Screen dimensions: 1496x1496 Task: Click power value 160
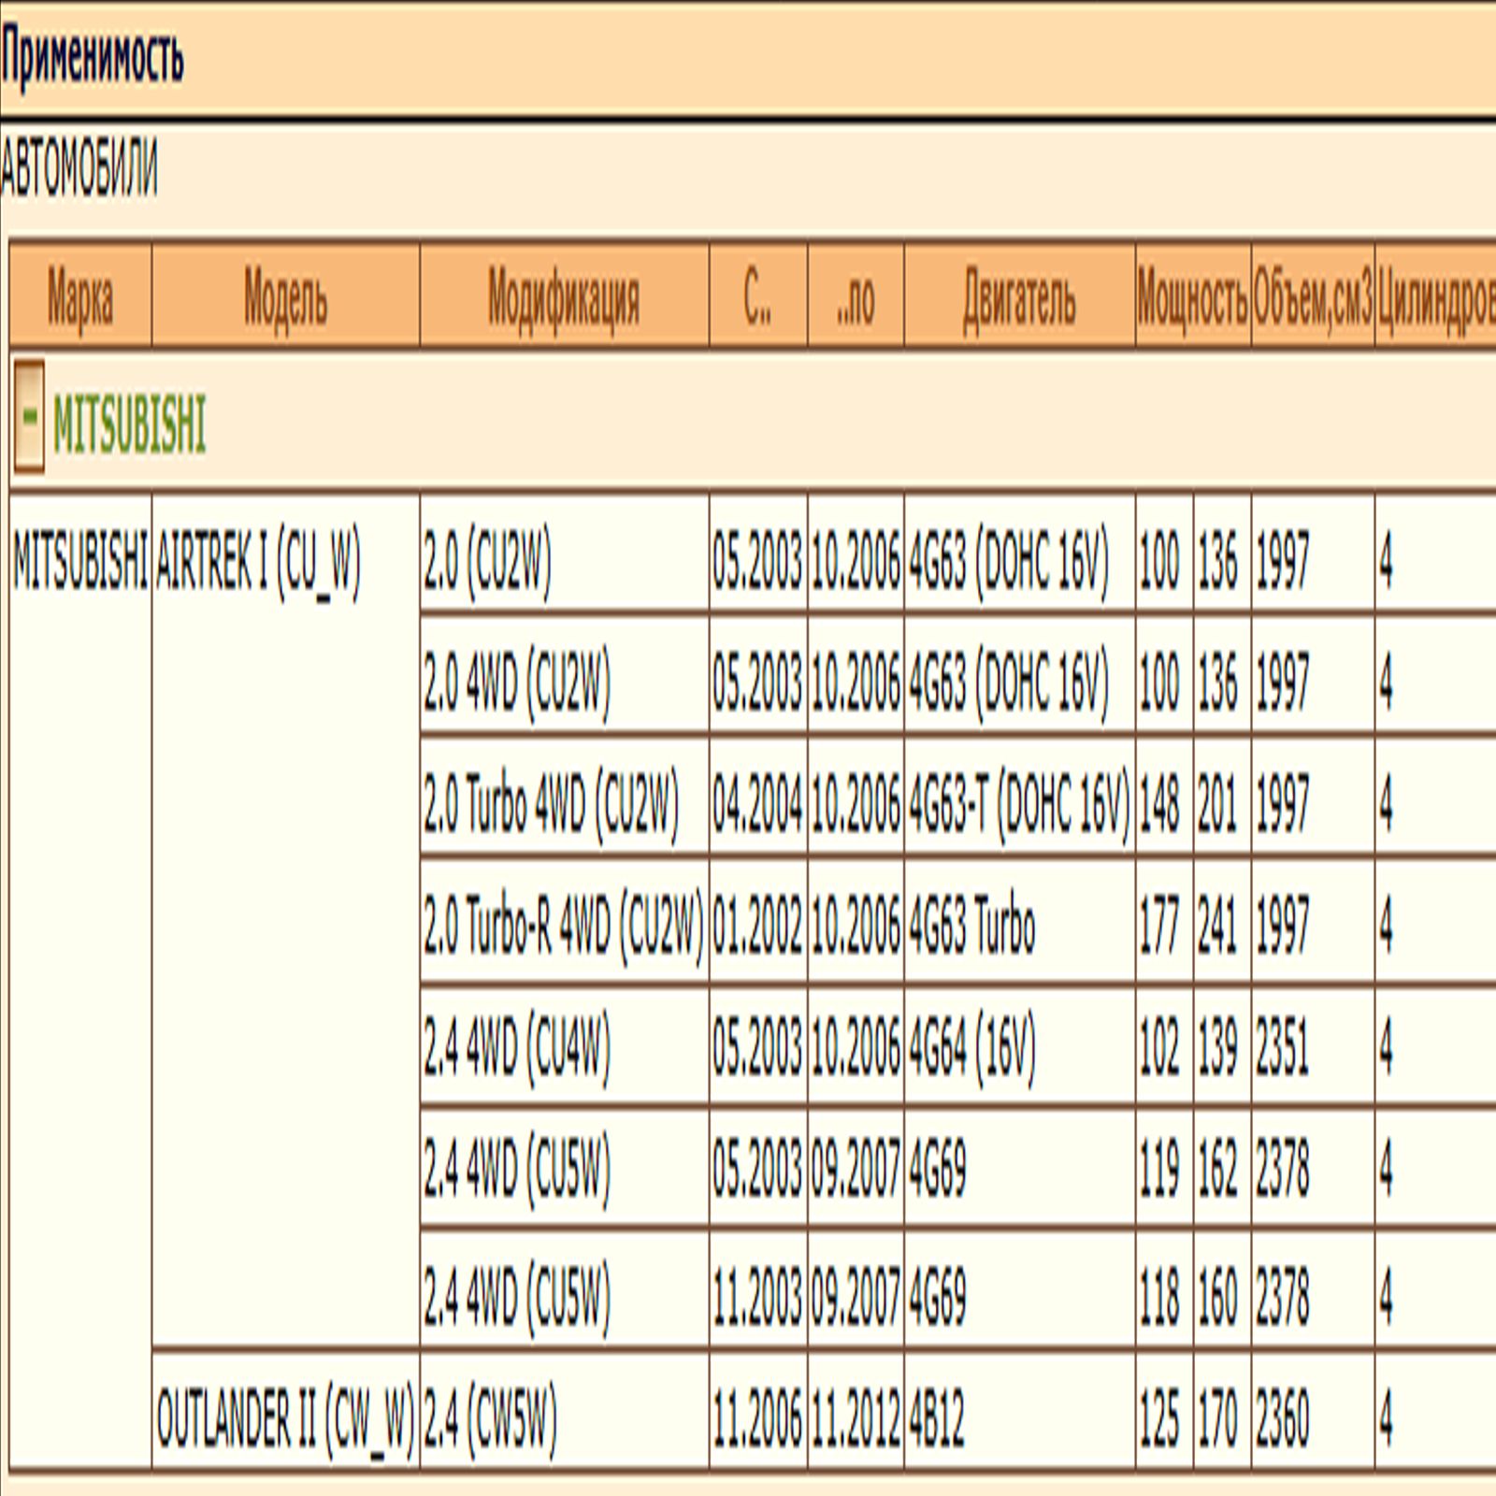click(1217, 1297)
